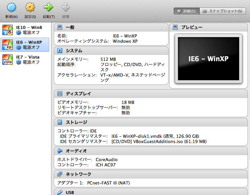
Task: Click the プレビュー panel title
Action: pos(192,27)
